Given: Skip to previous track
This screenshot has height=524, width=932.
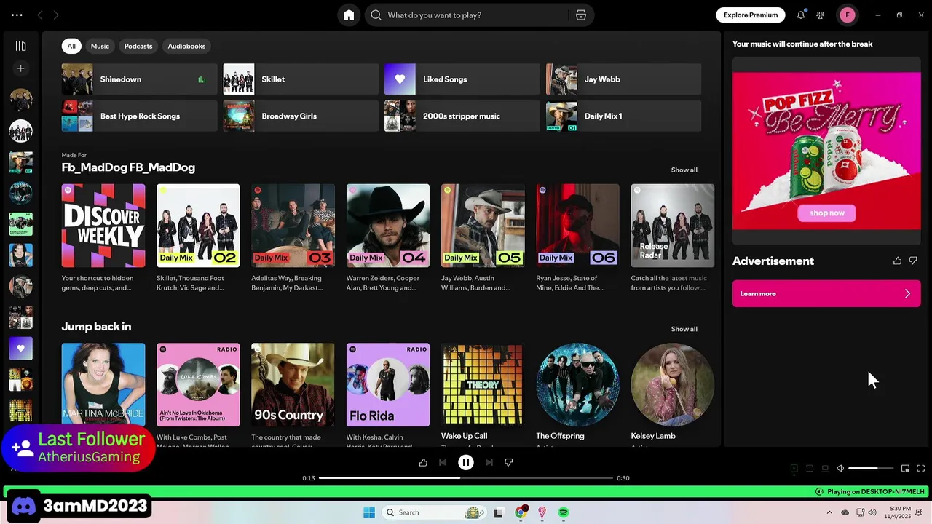Looking at the screenshot, I should coord(443,462).
